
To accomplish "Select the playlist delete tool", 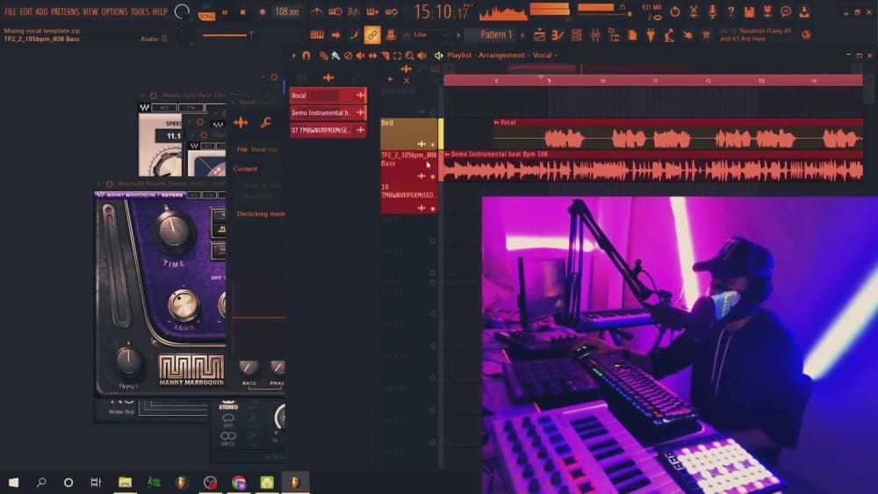I will point(349,55).
